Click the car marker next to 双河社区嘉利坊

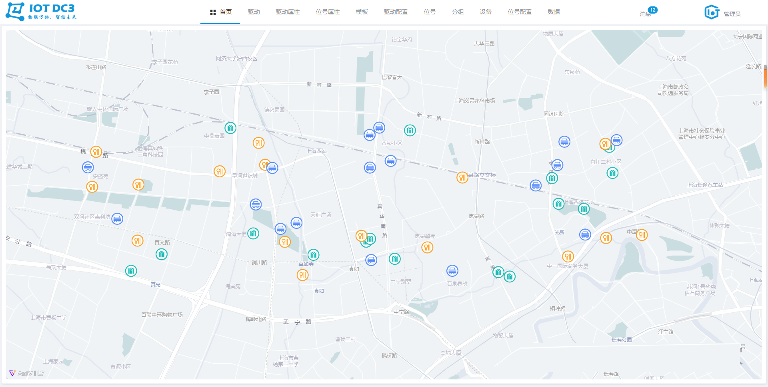pyautogui.click(x=117, y=218)
